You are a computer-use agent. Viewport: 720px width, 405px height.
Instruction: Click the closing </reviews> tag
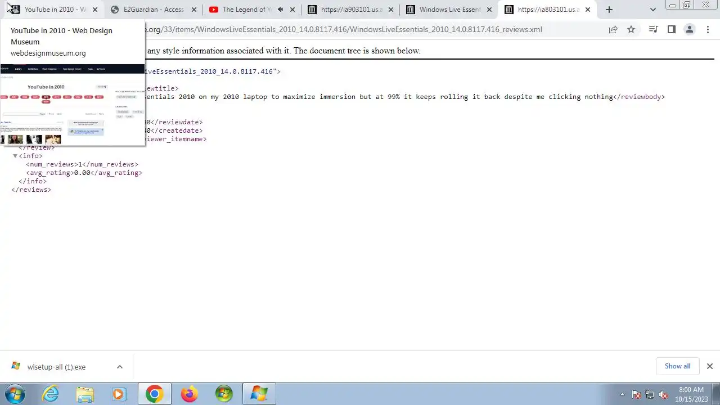coord(31,190)
